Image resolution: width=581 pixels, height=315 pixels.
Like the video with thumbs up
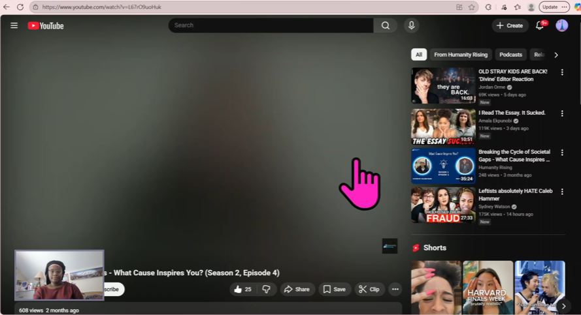pyautogui.click(x=242, y=289)
